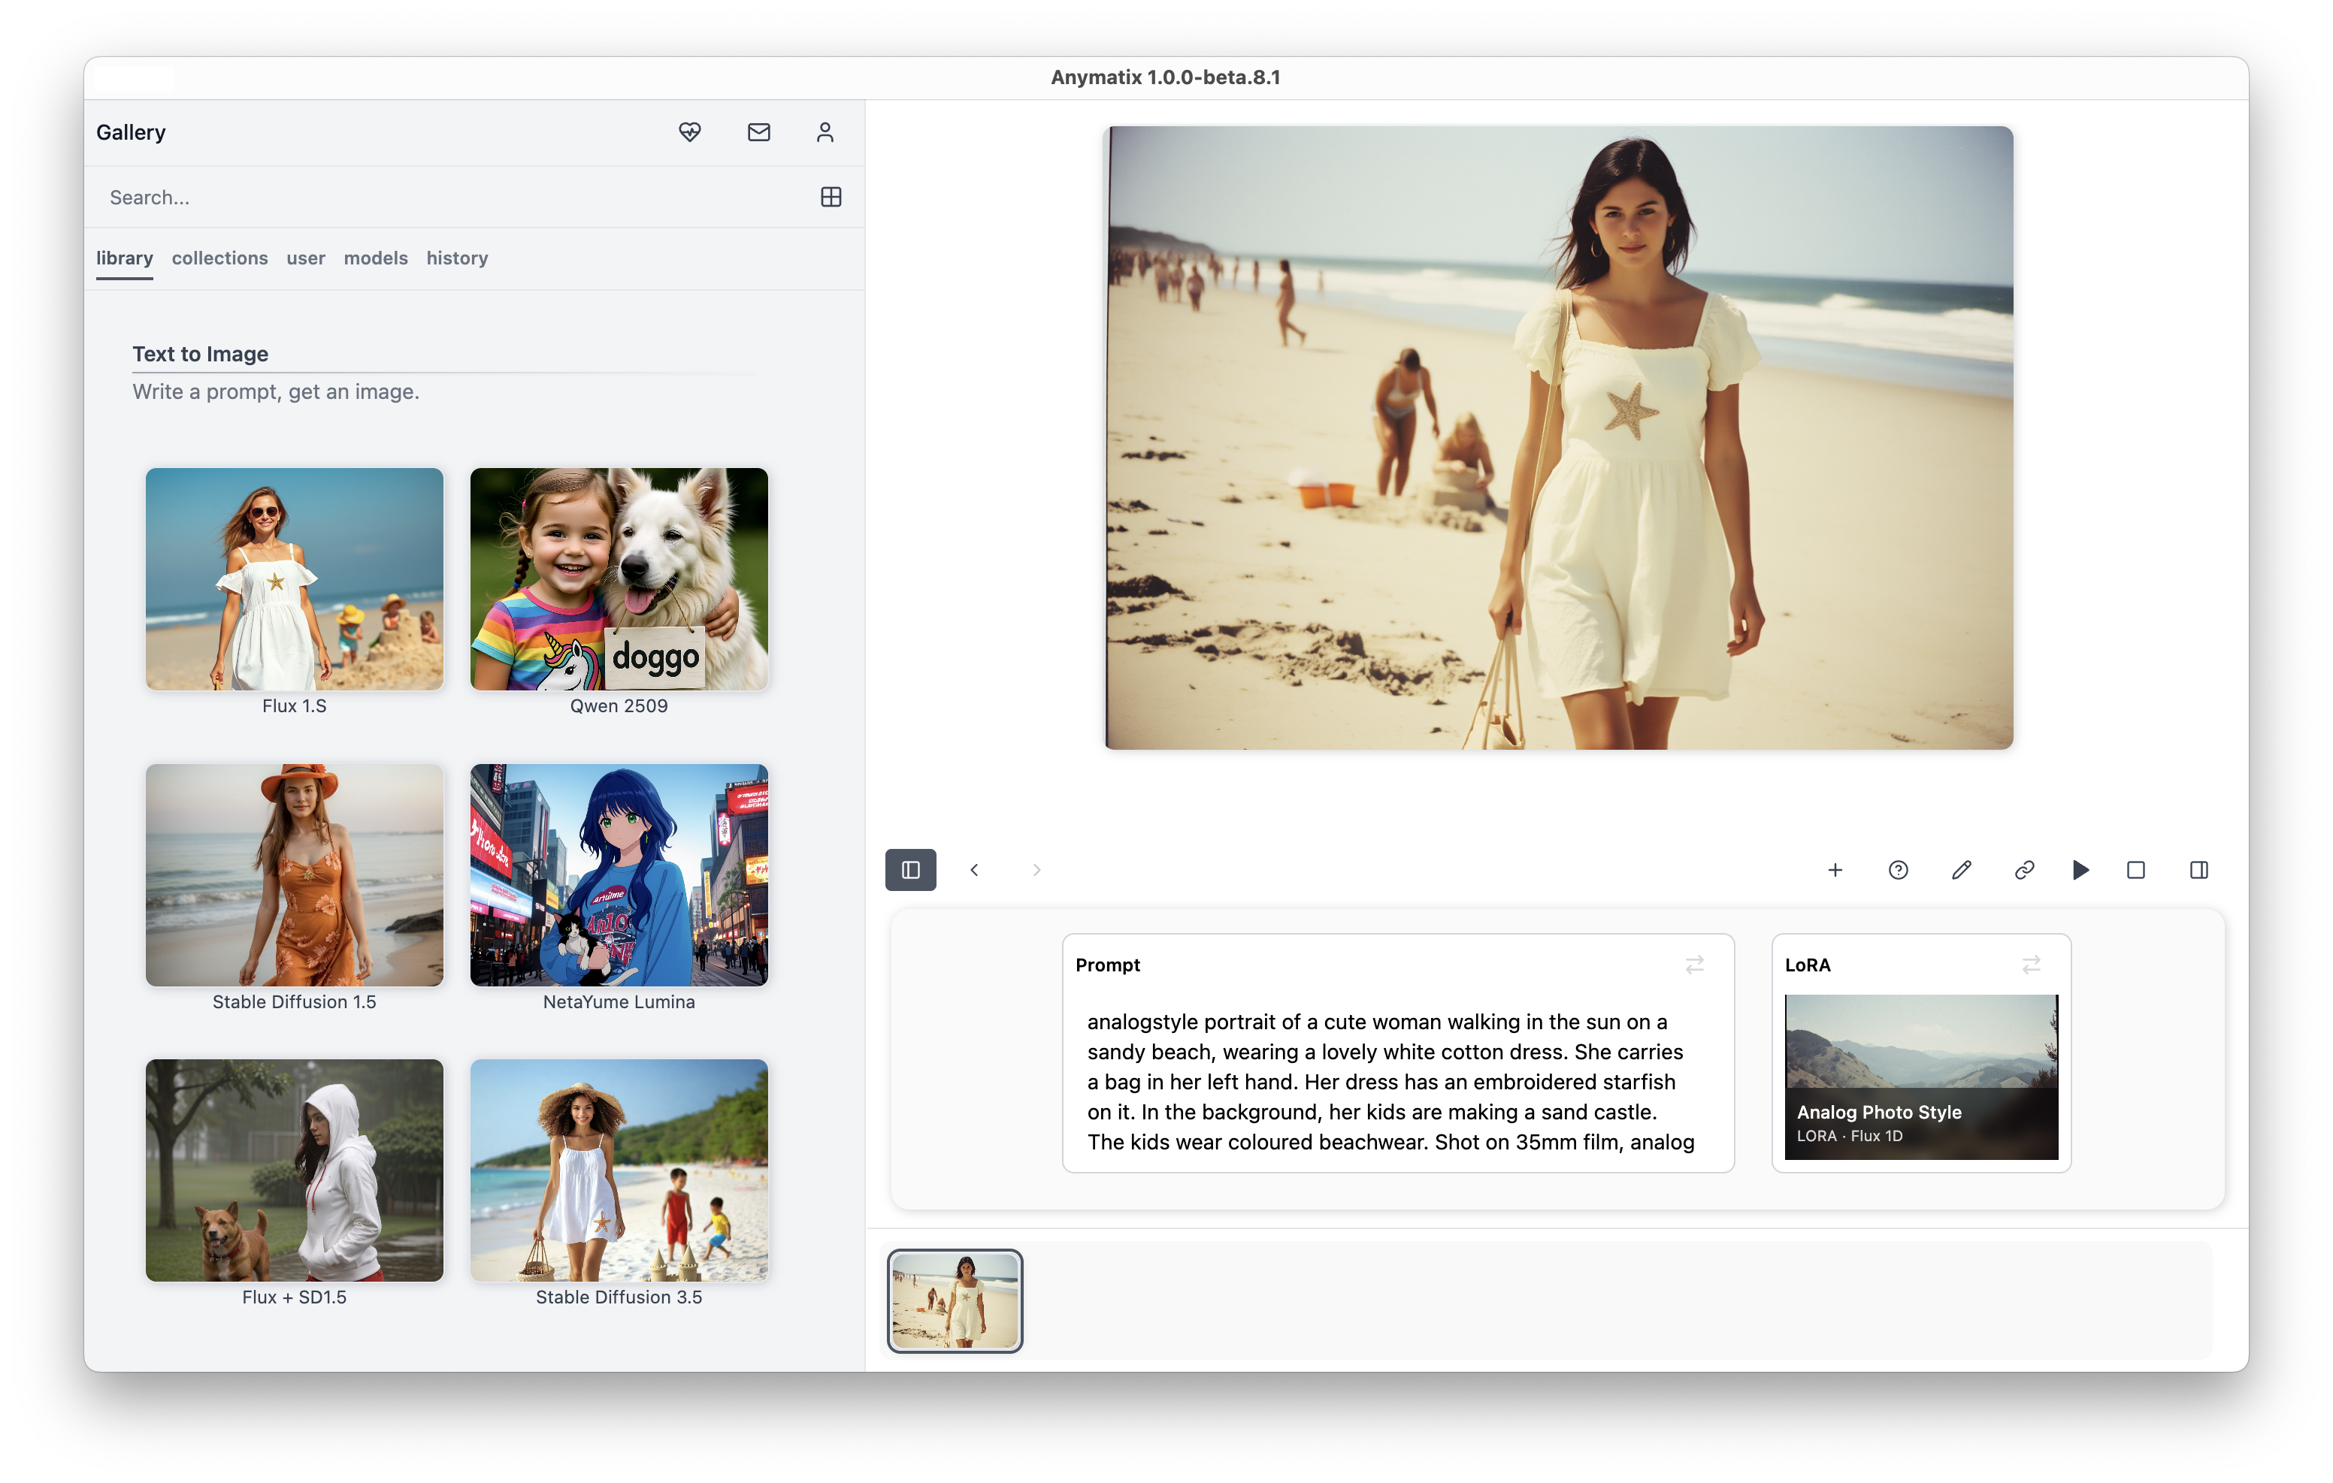
Task: Click the plus add icon in toolbar
Action: click(x=1834, y=870)
